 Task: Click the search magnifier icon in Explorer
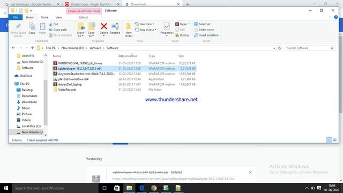tap(332, 48)
